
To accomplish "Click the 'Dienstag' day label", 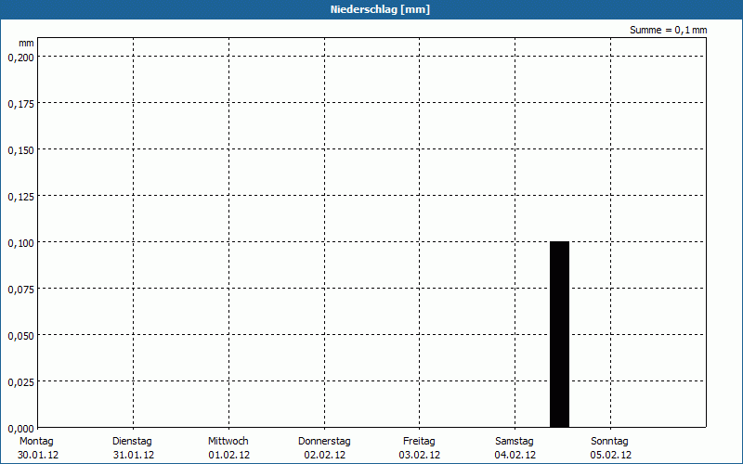I will [x=132, y=442].
